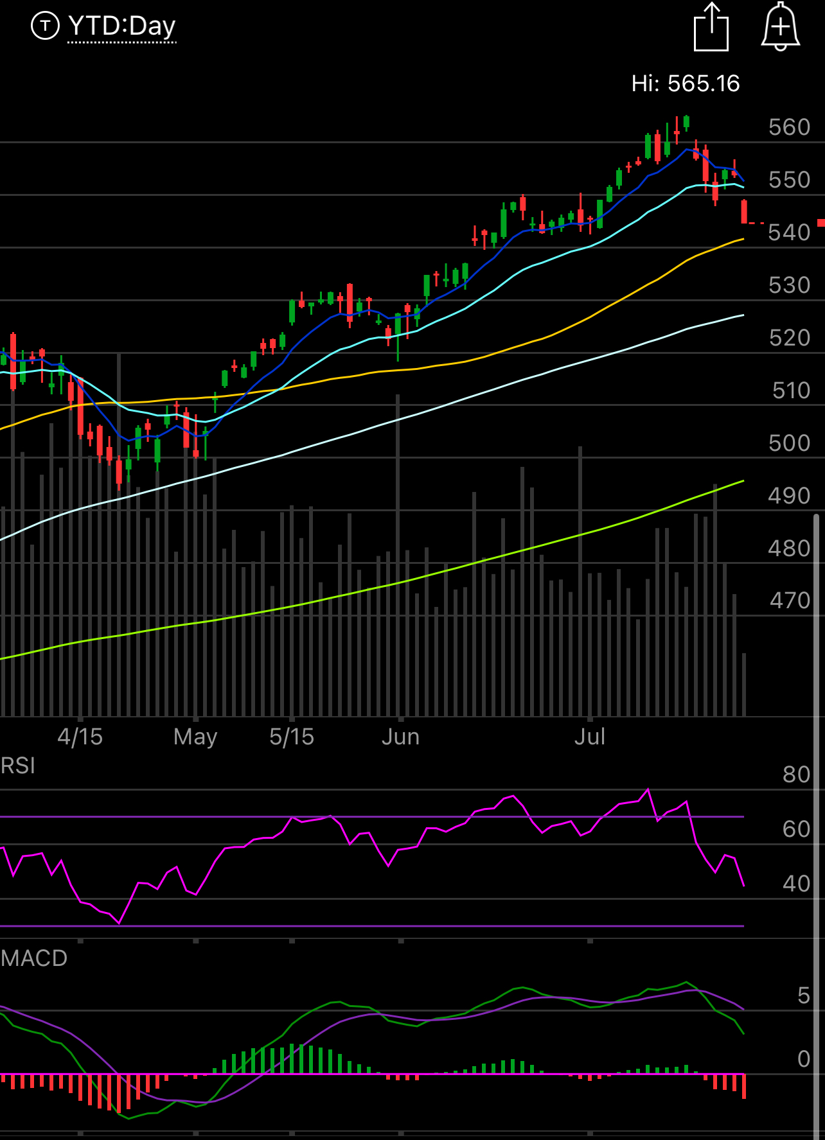Viewport: 825px width, 1140px height.
Task: Tap the 480 price axis label
Action: [x=789, y=548]
